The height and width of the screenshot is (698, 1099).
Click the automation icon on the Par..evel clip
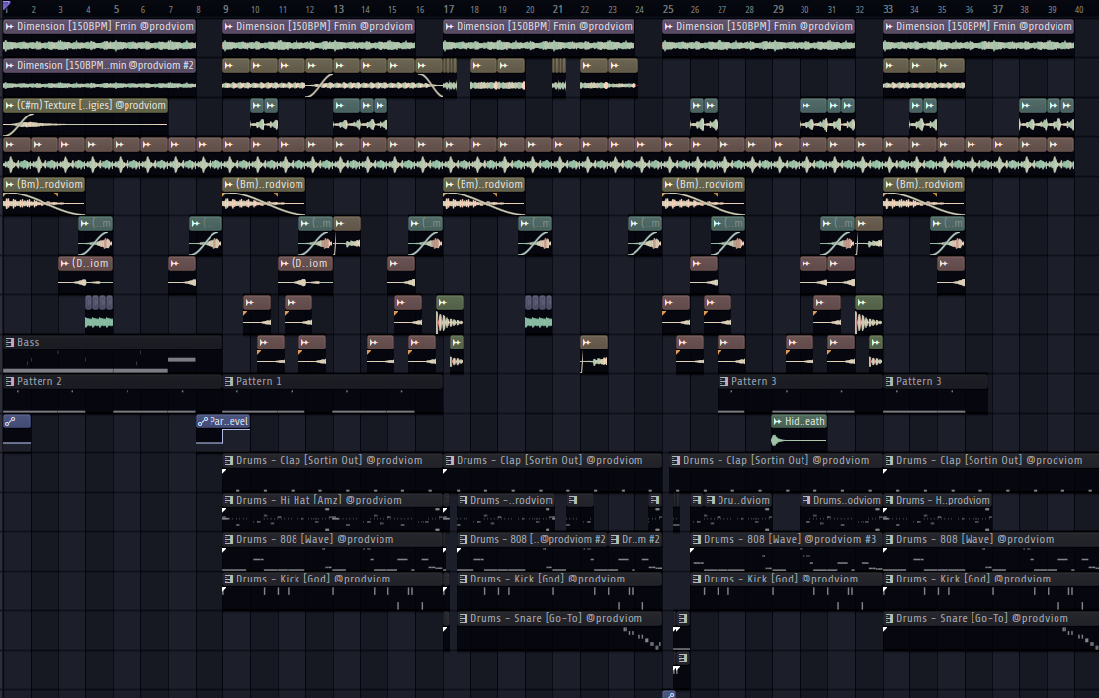point(203,422)
